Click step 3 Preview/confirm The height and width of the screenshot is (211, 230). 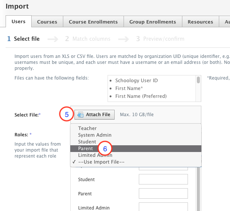pos(160,39)
